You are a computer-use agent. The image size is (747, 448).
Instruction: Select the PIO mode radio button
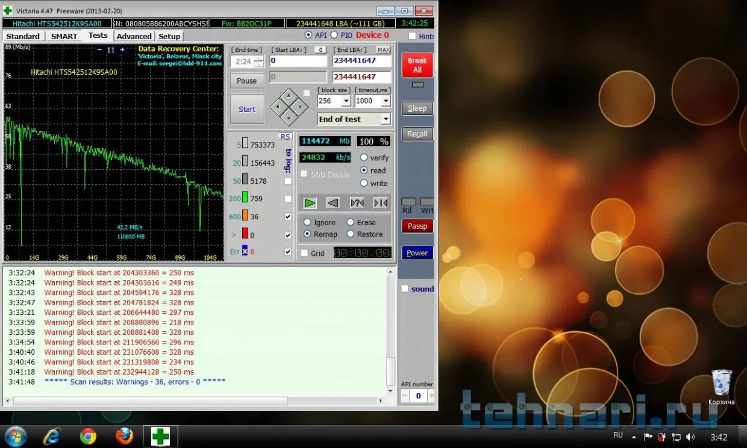[334, 36]
